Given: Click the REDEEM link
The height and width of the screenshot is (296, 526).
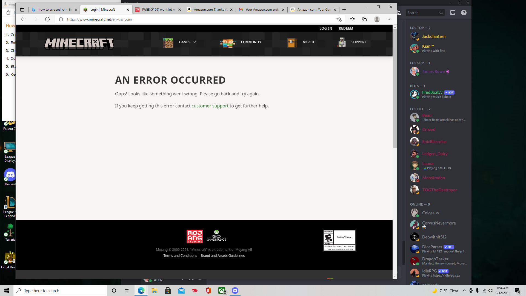Looking at the screenshot, I should pyautogui.click(x=346, y=29).
